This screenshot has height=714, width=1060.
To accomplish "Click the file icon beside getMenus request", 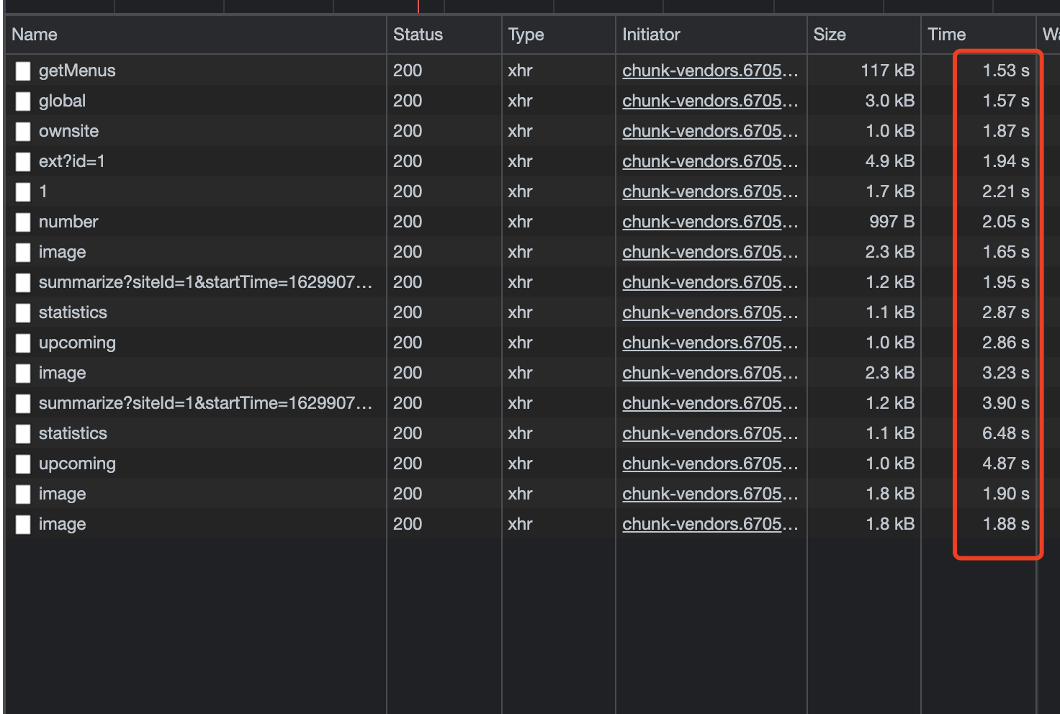I will pos(23,71).
